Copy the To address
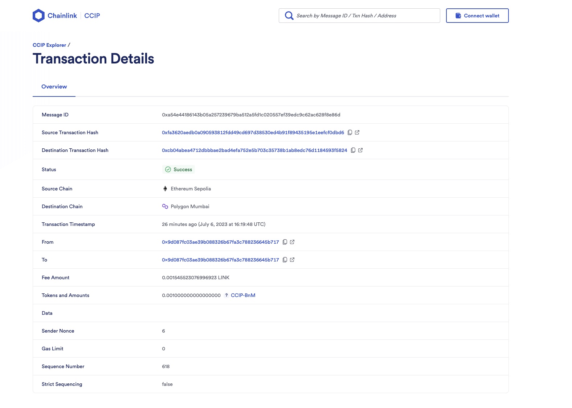 click(x=285, y=260)
